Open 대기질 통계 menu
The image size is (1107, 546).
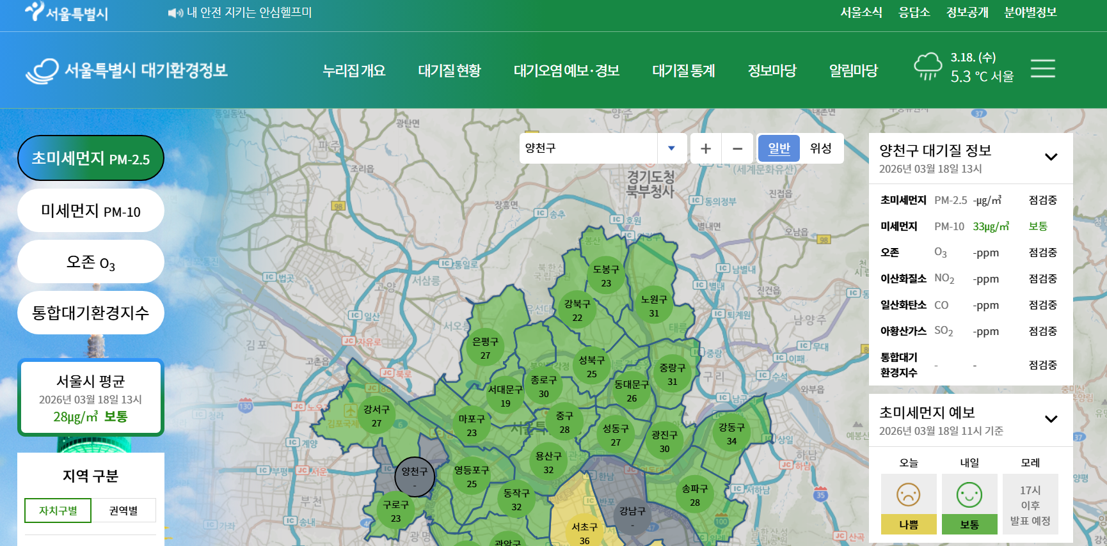pos(683,70)
